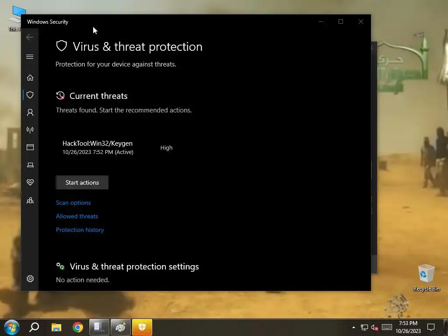Show hidden tray icons arrow
448x336 pixels.
[x=353, y=327]
